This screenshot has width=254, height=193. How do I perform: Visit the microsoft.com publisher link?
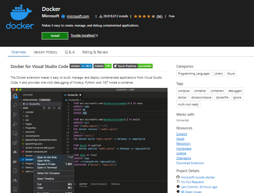(x=78, y=16)
